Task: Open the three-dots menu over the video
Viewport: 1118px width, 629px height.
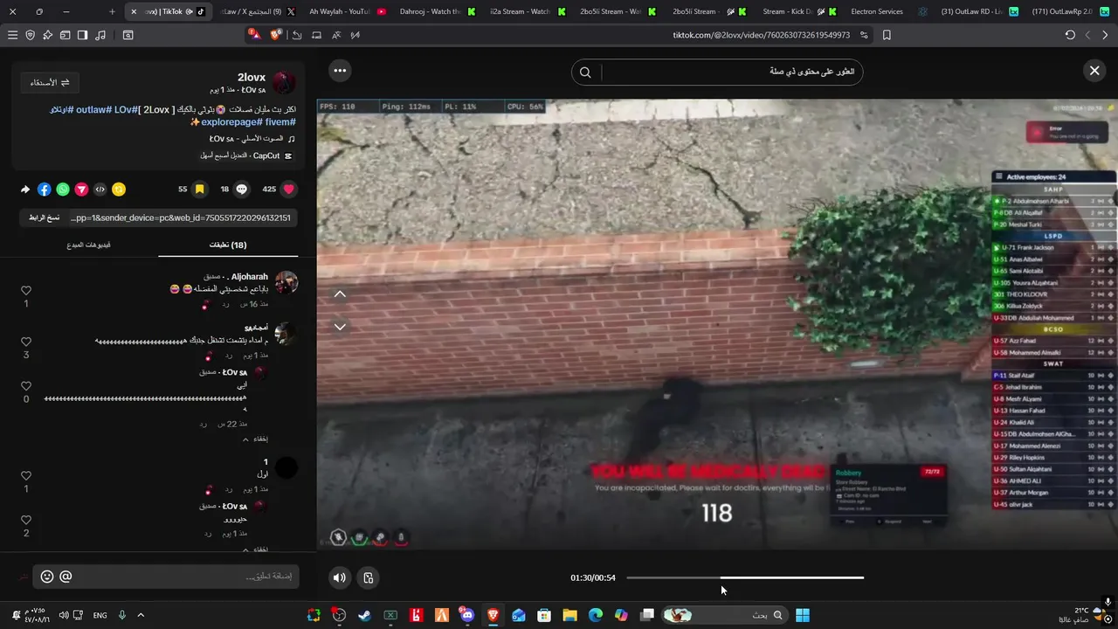Action: (340, 71)
